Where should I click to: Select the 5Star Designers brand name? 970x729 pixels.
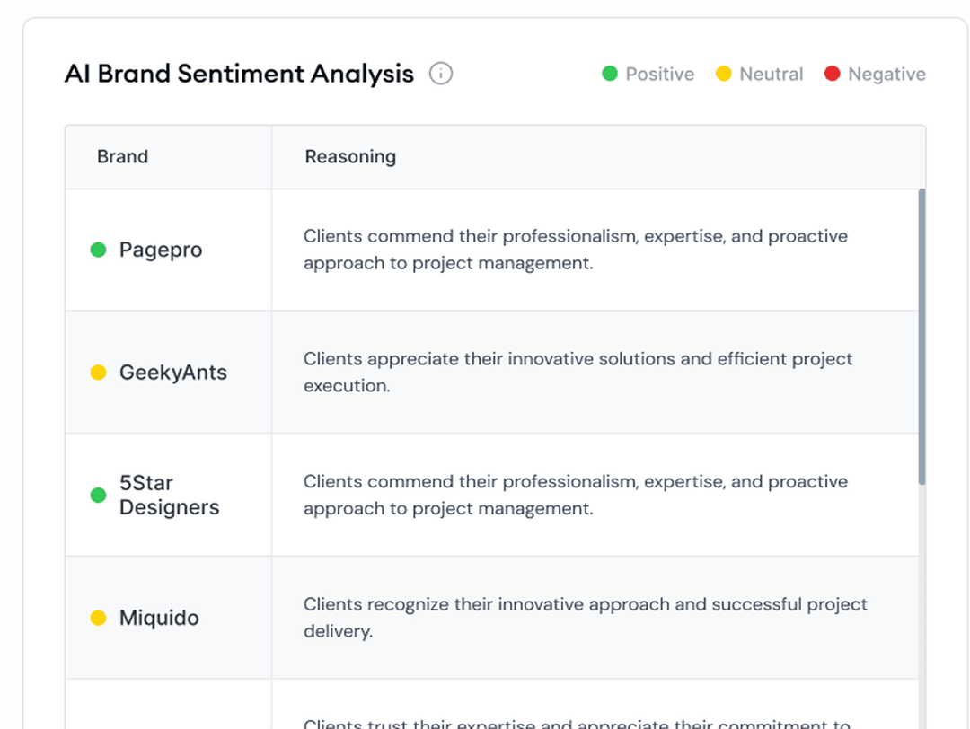point(169,495)
